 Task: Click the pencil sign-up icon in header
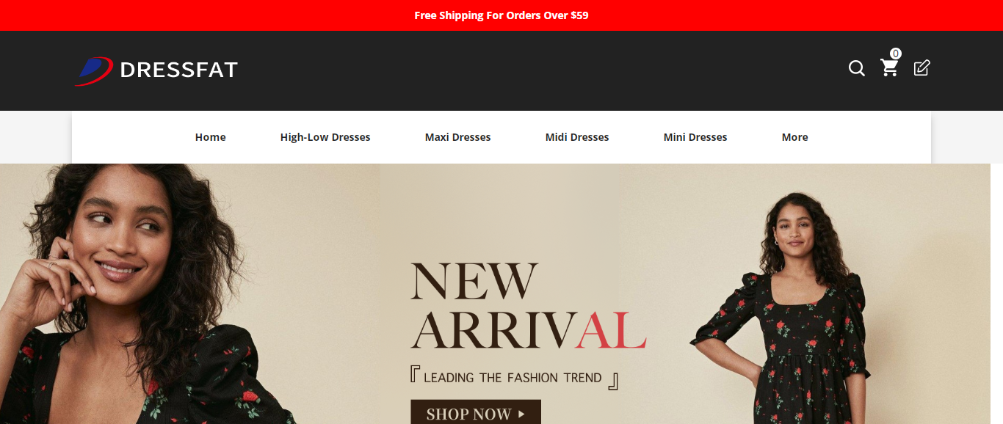(x=921, y=68)
